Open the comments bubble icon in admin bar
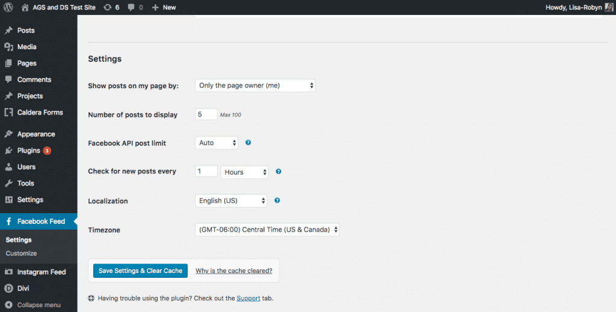 (x=131, y=7)
